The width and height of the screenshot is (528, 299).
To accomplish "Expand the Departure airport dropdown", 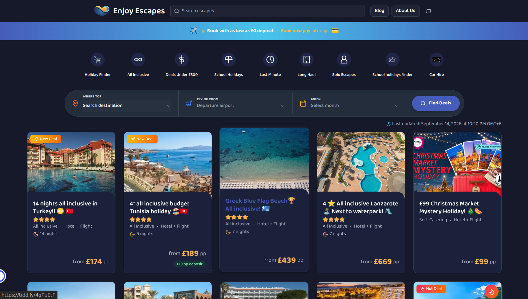I will (241, 105).
